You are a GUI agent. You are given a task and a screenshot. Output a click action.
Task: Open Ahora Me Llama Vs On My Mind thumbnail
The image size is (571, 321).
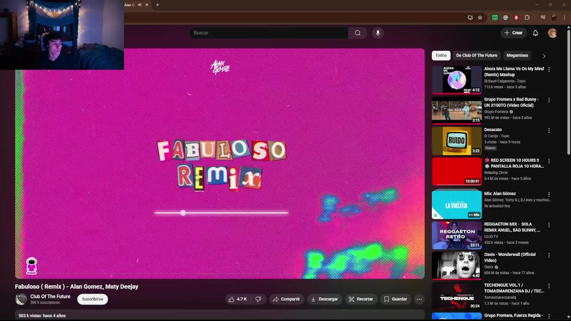457,79
